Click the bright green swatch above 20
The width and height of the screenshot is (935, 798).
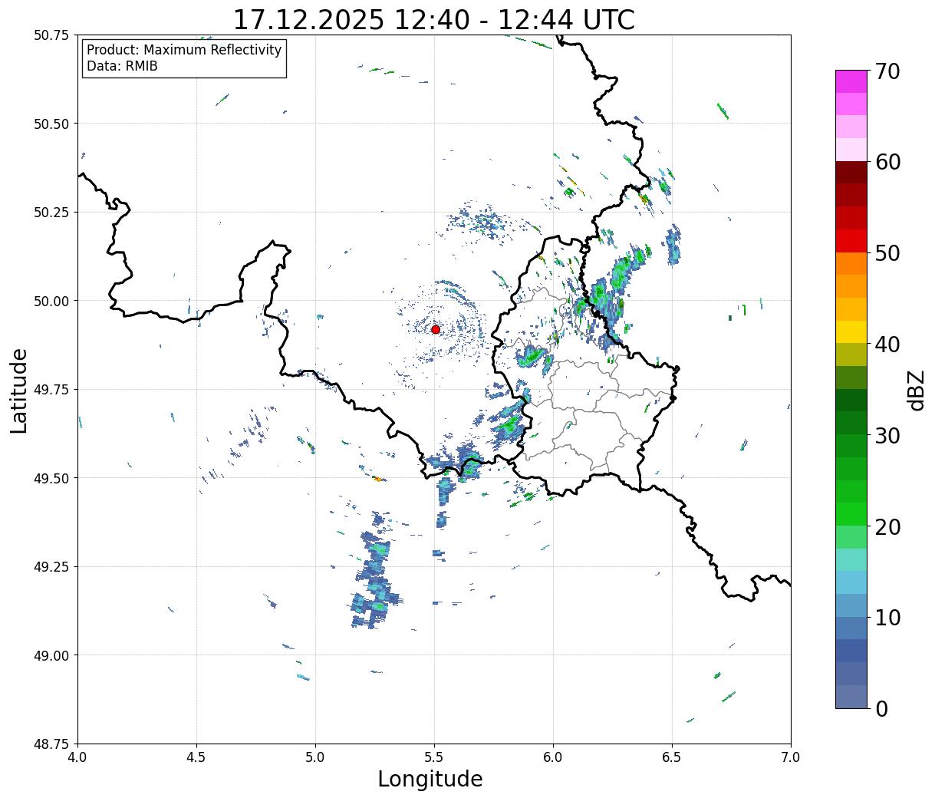tap(851, 513)
